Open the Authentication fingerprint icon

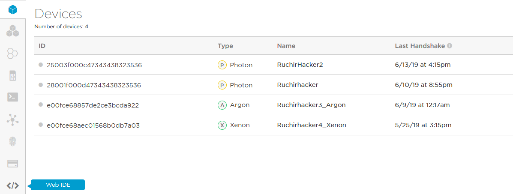pyautogui.click(x=13, y=142)
